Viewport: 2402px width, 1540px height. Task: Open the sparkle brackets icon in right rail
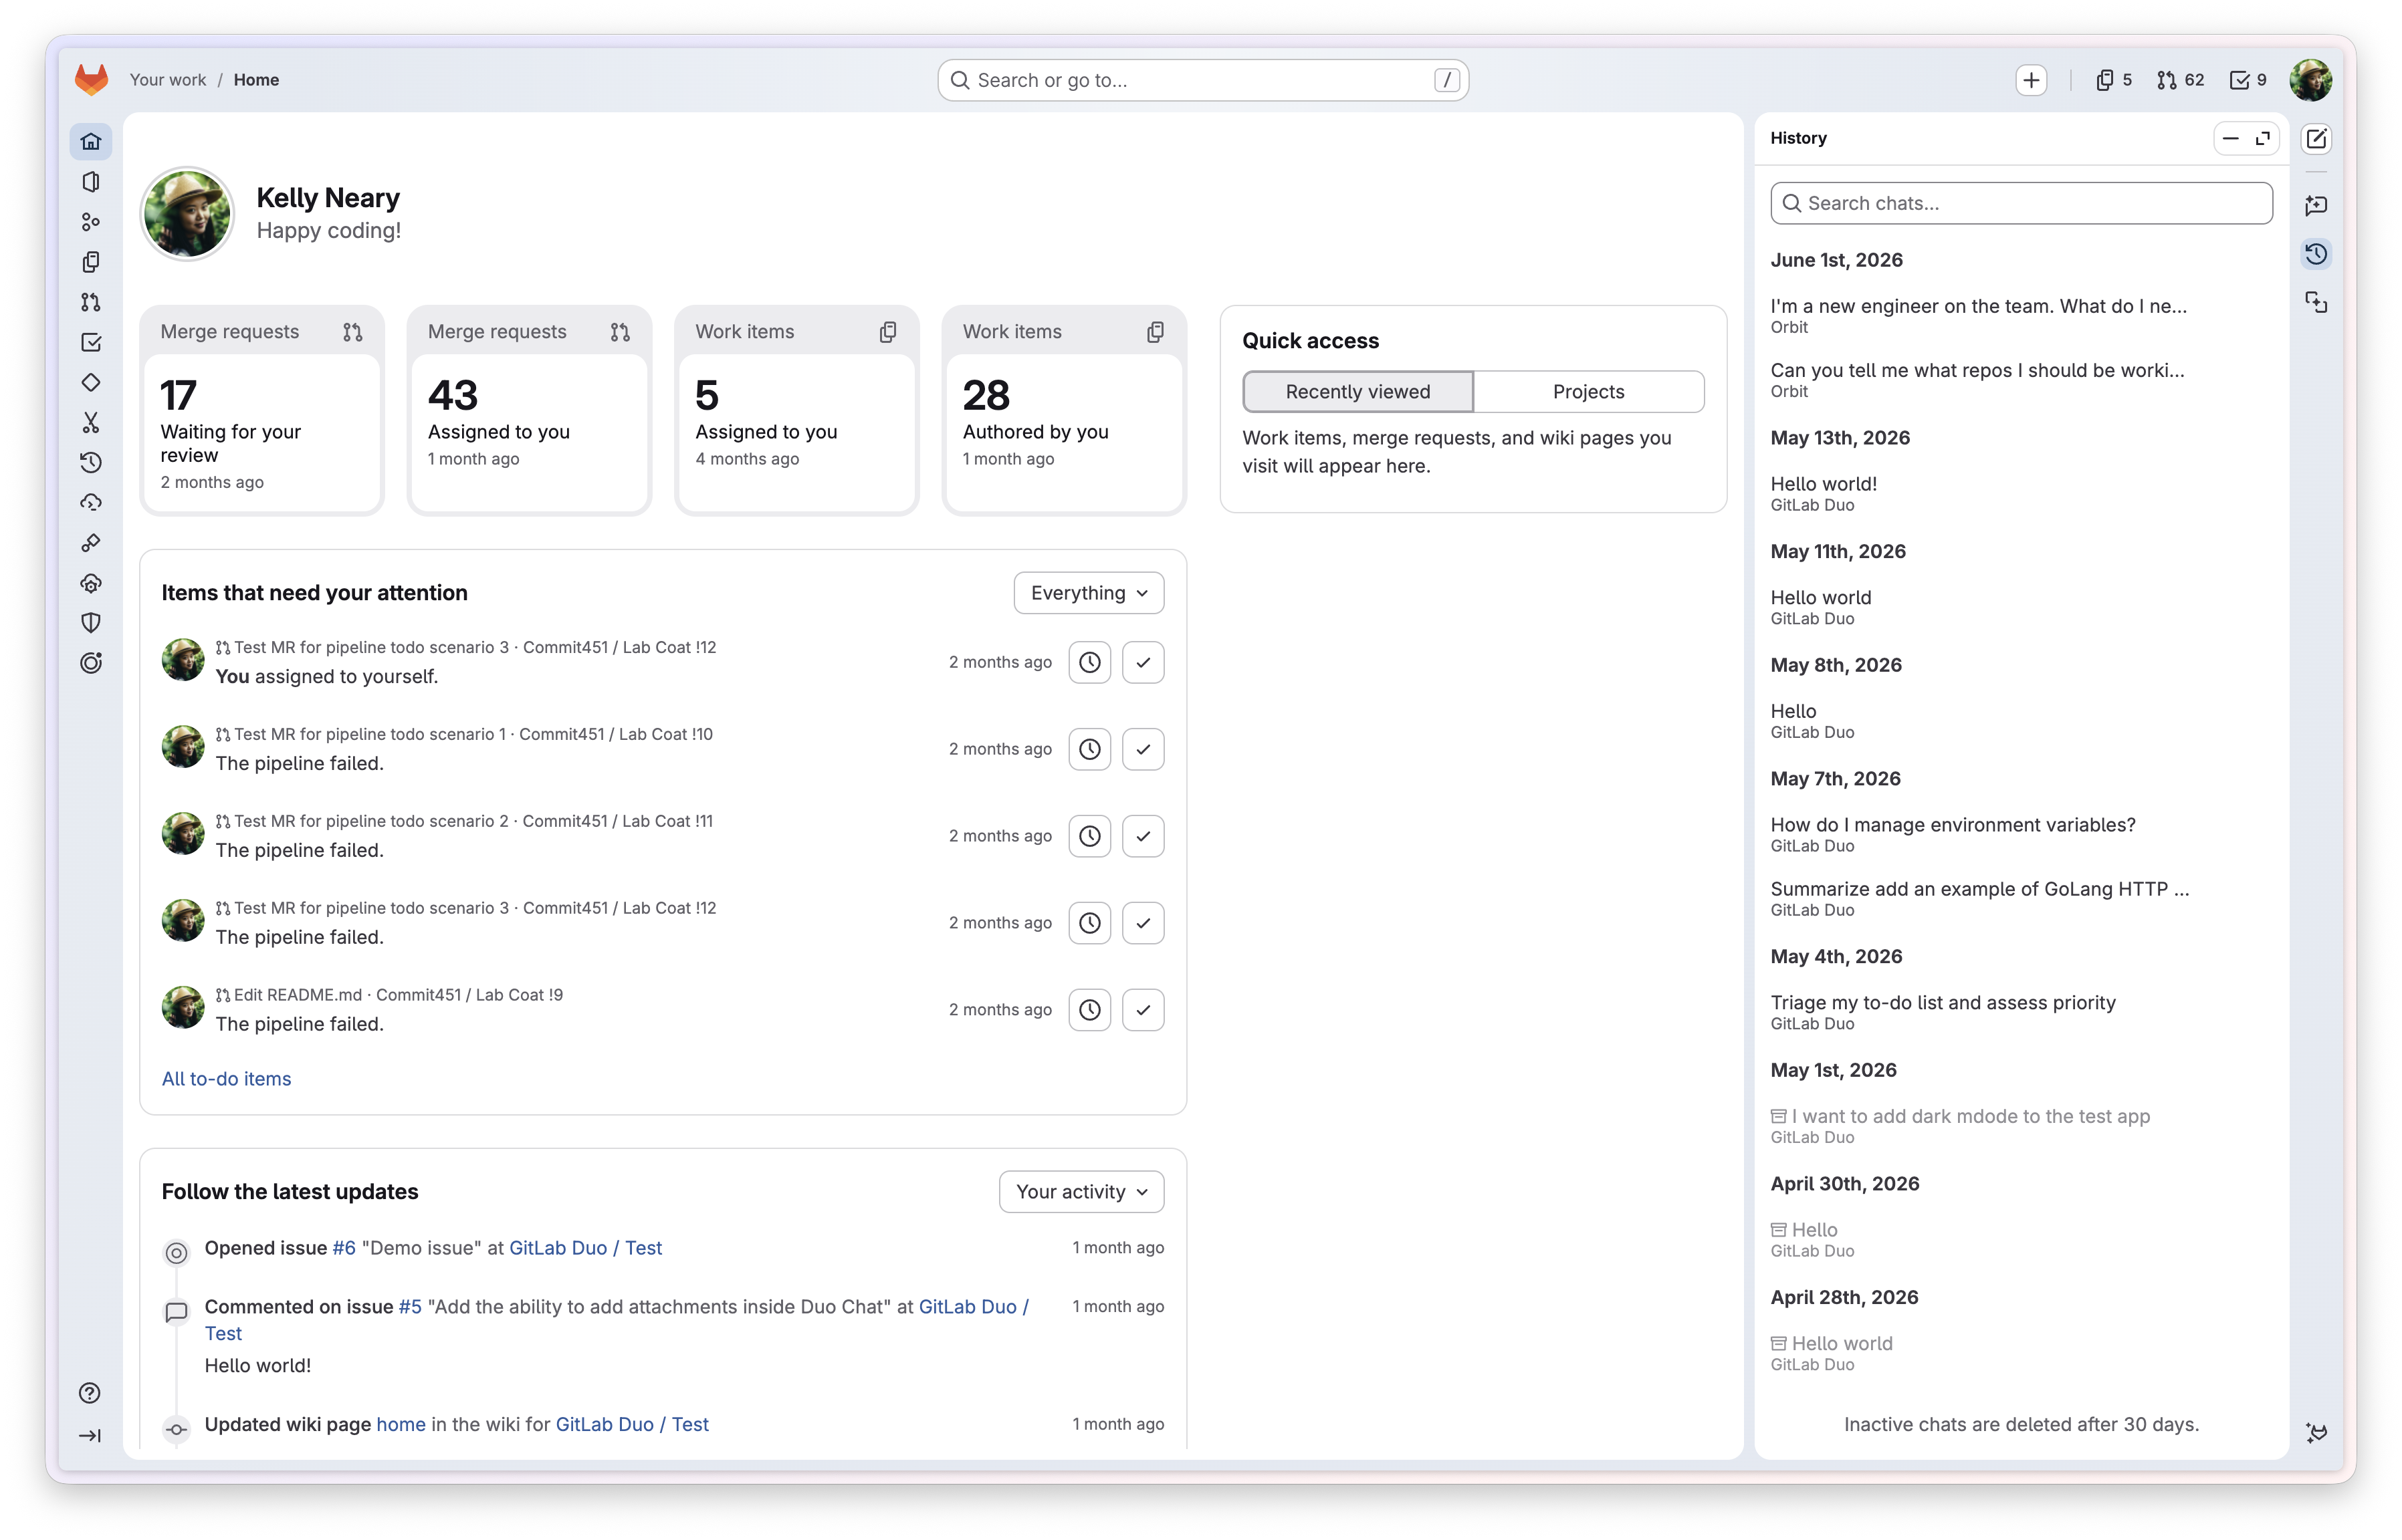(x=2316, y=302)
